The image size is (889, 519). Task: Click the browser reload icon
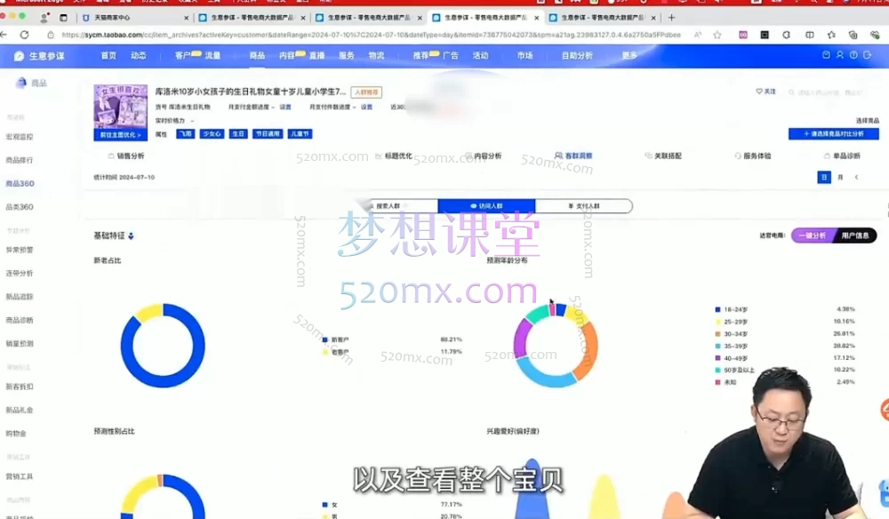24,35
